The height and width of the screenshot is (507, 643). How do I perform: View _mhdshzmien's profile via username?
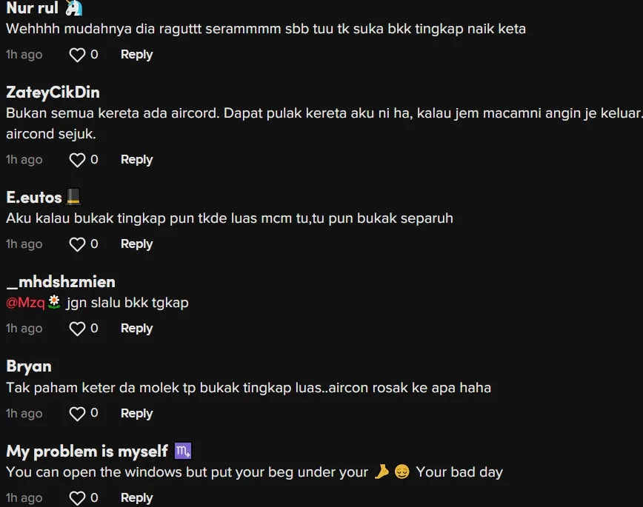61,282
